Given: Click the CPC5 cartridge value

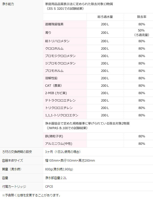Looking at the screenshot, I should point(49,187).
